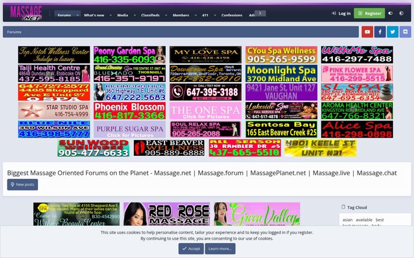Open the 411 nav item
The image size is (414, 258).
(x=205, y=15)
